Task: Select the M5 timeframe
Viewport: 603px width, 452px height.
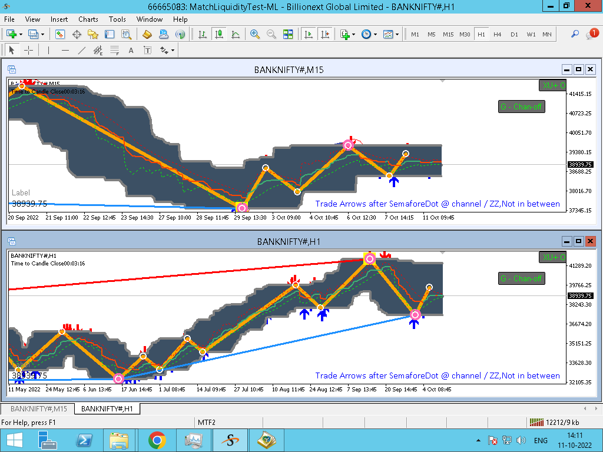Action: pos(432,34)
